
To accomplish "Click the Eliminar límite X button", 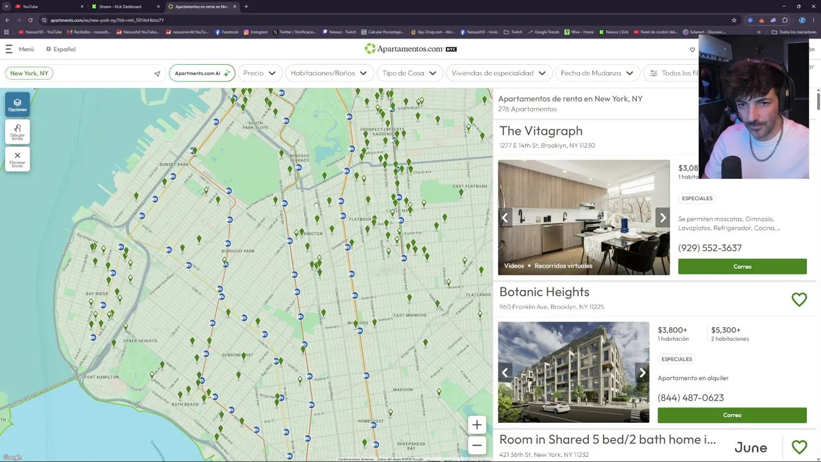I will coord(17,158).
